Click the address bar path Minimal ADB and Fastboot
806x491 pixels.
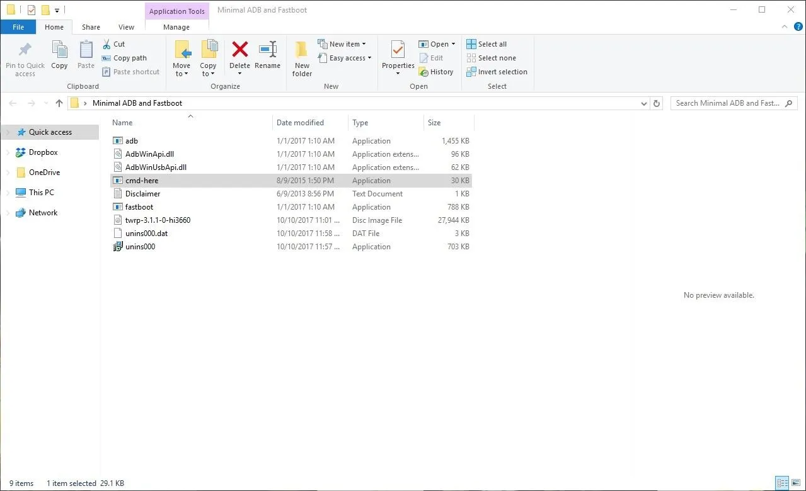coord(137,103)
